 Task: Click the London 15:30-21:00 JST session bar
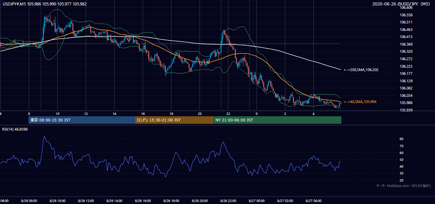point(174,120)
